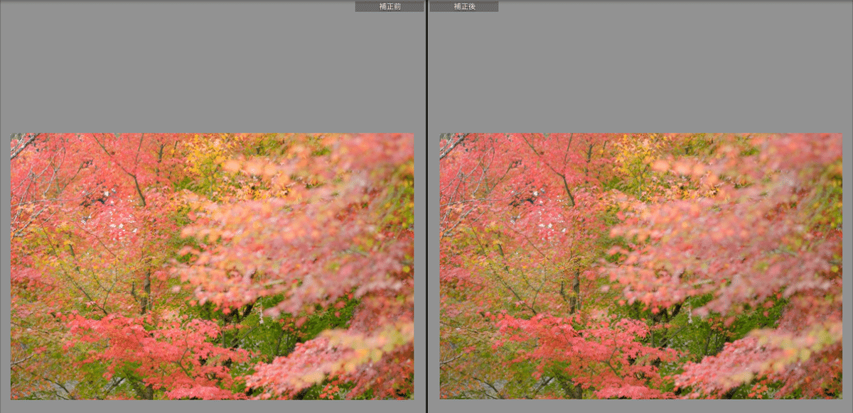Select the after (補正後) photo preview
This screenshot has height=413, width=853.
pos(640,266)
